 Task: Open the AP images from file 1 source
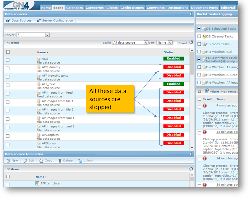click(x=58, y=101)
